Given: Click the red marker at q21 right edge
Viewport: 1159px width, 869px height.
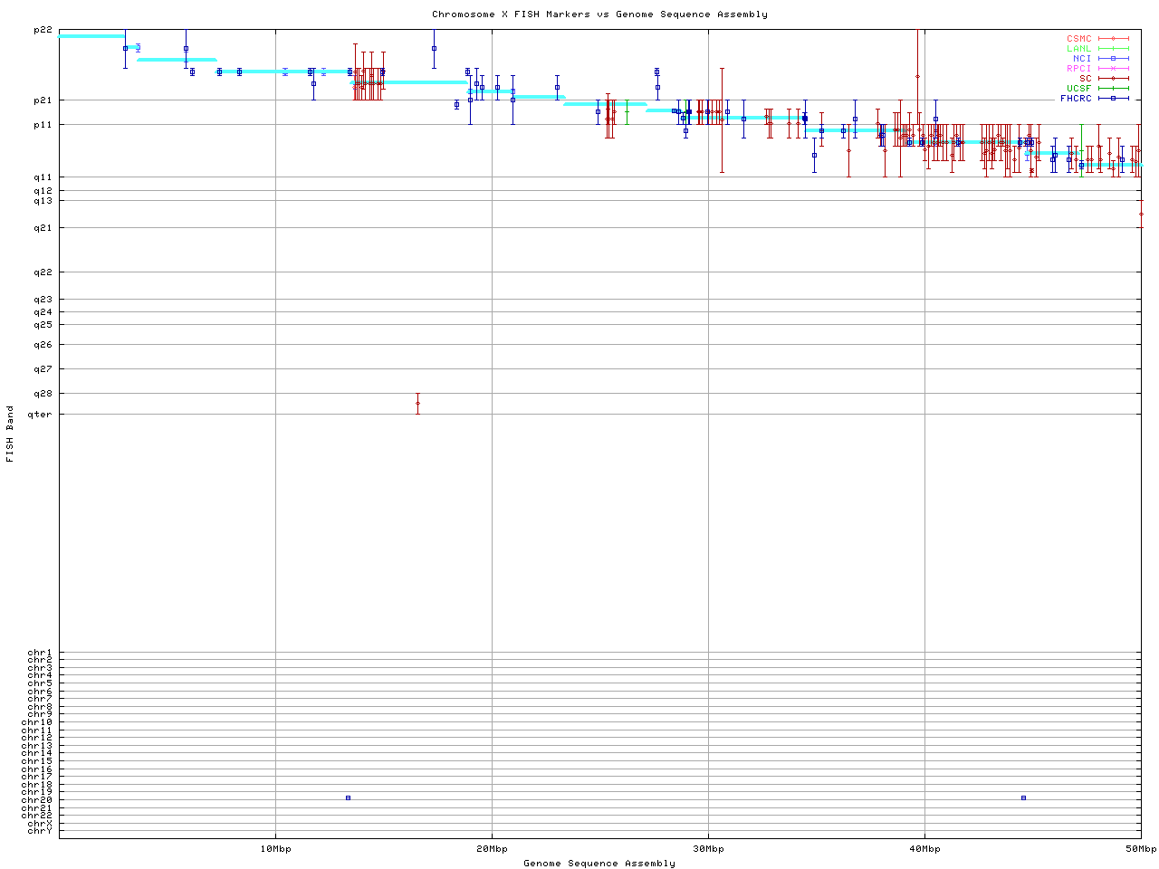Looking at the screenshot, I should pos(1141,215).
